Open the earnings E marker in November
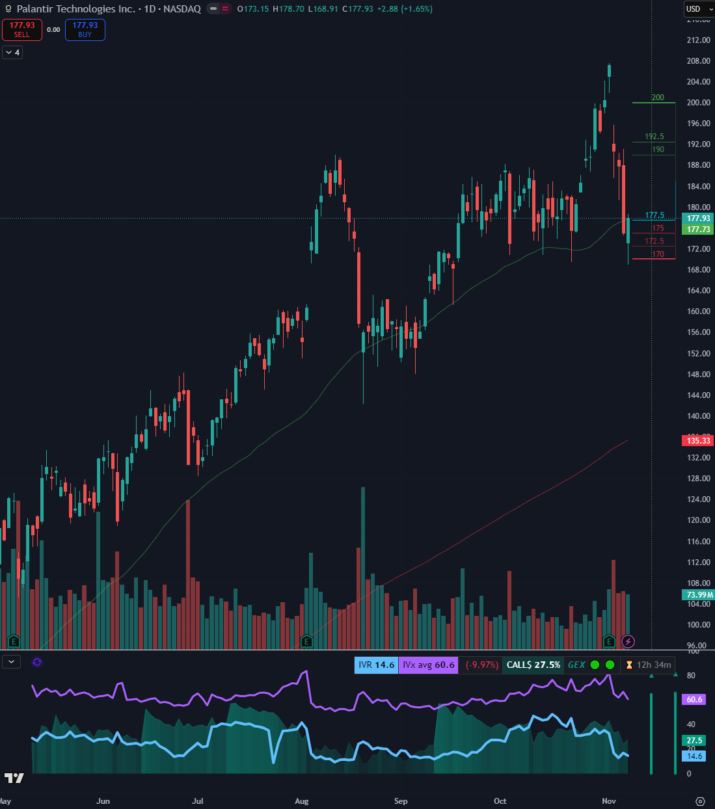The image size is (715, 809). (609, 641)
